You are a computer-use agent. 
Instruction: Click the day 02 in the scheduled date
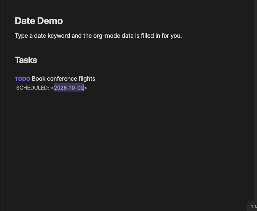(80, 88)
